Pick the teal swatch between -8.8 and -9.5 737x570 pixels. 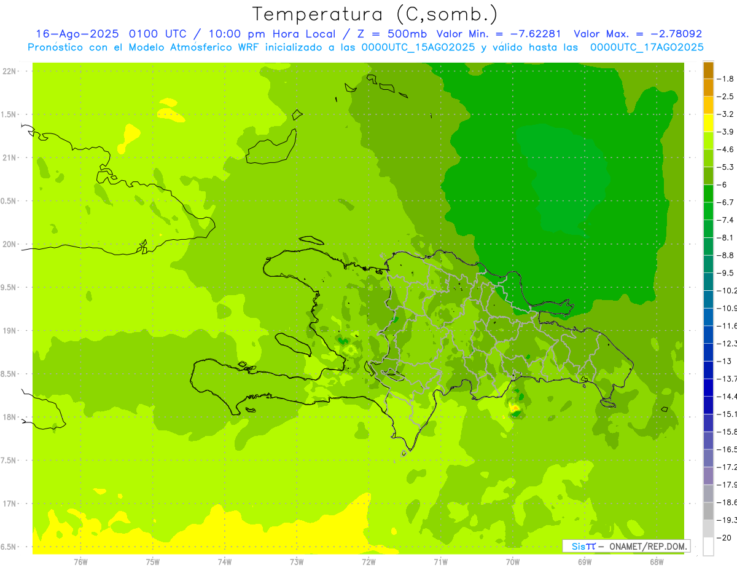(x=708, y=264)
